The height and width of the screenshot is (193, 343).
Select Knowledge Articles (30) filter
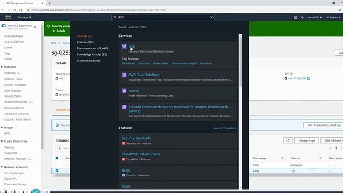click(x=92, y=55)
